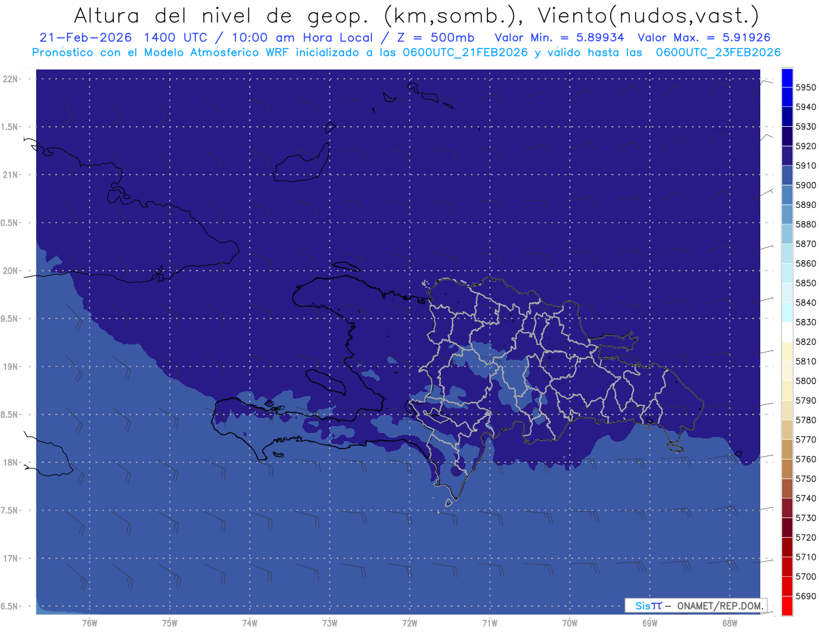
Task: Click the '5780' color bar value
Action: 806,420
